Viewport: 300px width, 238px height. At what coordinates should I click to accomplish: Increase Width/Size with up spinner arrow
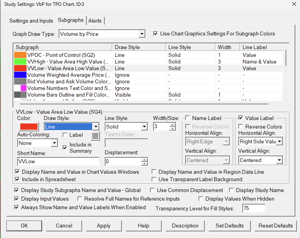click(173, 125)
